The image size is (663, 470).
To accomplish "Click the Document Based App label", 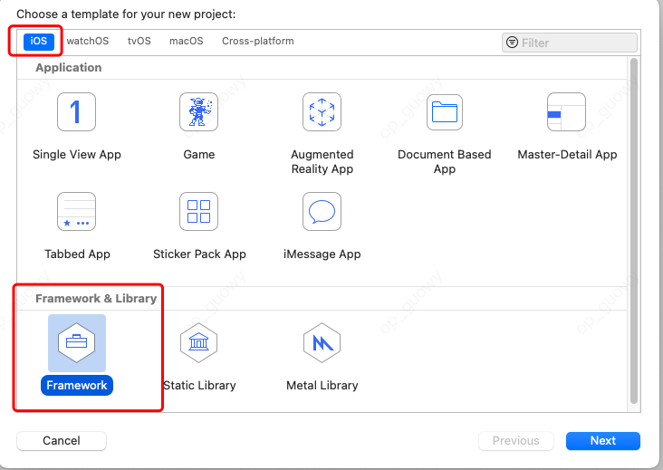I will click(x=445, y=162).
